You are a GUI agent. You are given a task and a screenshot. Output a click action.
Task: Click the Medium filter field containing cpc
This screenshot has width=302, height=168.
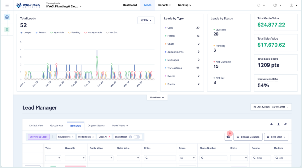283,158
